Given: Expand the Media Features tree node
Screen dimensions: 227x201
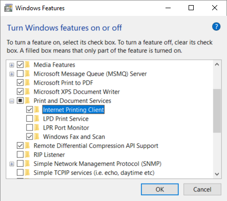Looking at the screenshot, I should pyautogui.click(x=12, y=65).
